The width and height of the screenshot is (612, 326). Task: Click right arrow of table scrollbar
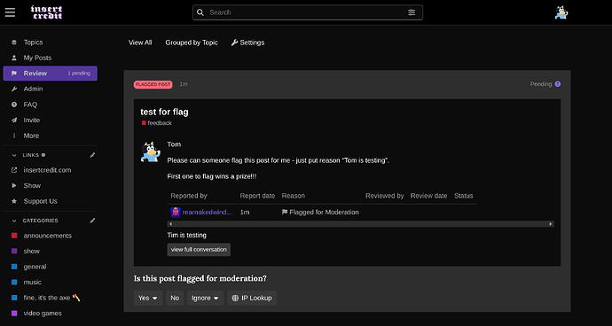(551, 224)
